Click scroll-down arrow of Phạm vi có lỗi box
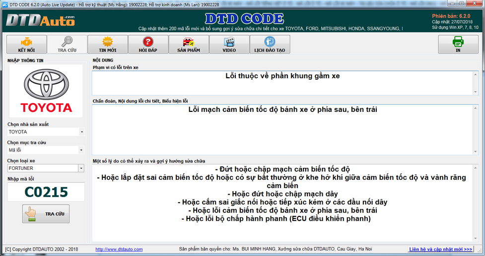The height and width of the screenshot is (256, 485). [476, 92]
